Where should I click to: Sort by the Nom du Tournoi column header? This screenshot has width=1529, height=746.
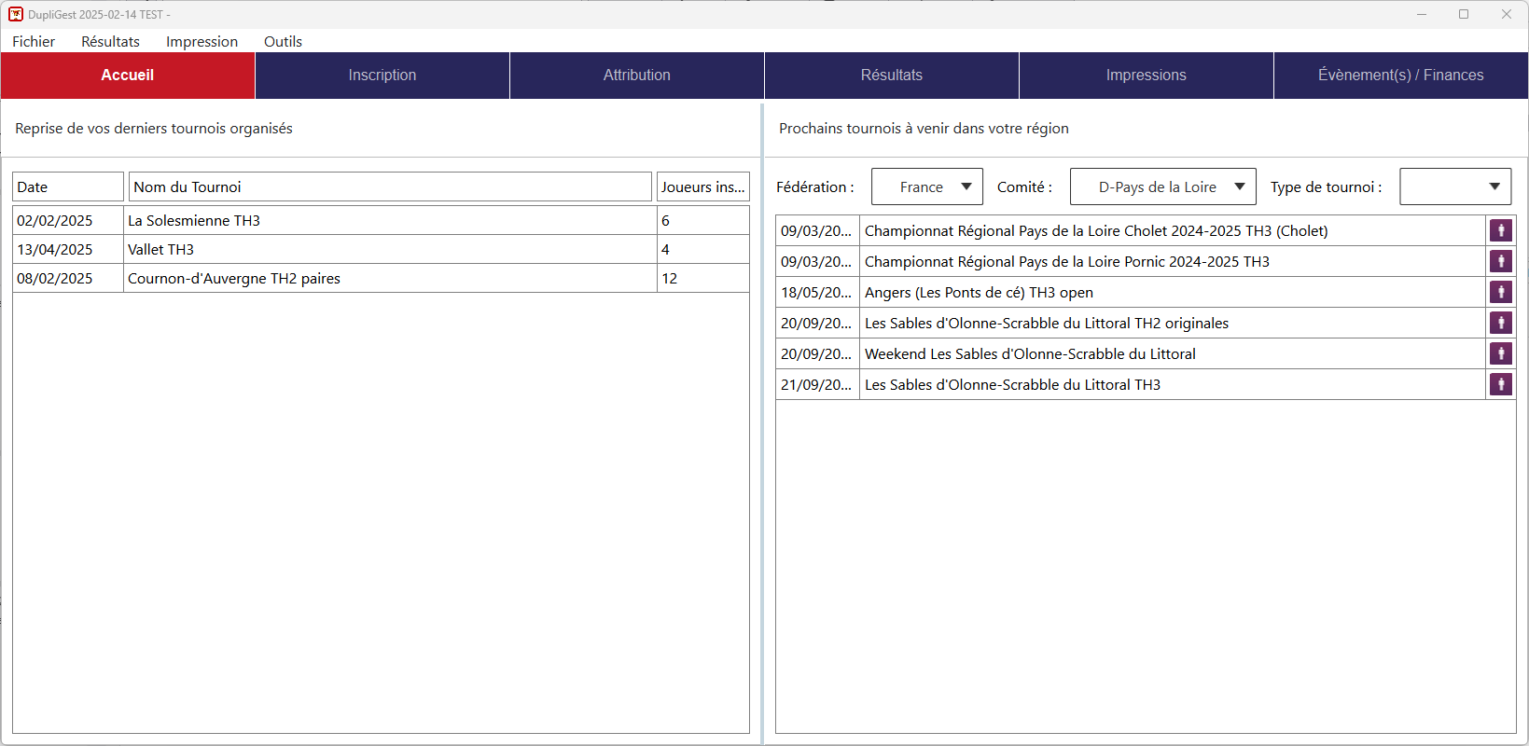[390, 186]
